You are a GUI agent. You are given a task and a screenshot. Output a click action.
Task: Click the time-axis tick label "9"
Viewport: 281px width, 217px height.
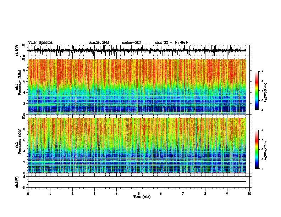click(x=227, y=194)
